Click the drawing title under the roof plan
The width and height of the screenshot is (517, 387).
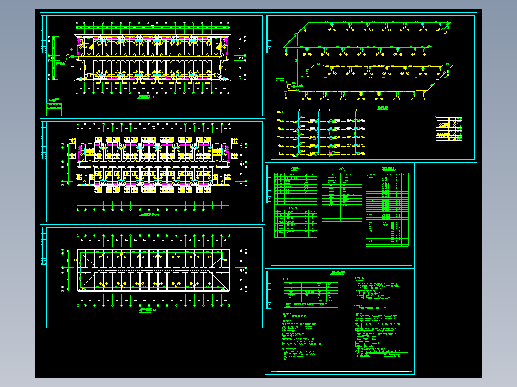(147, 310)
